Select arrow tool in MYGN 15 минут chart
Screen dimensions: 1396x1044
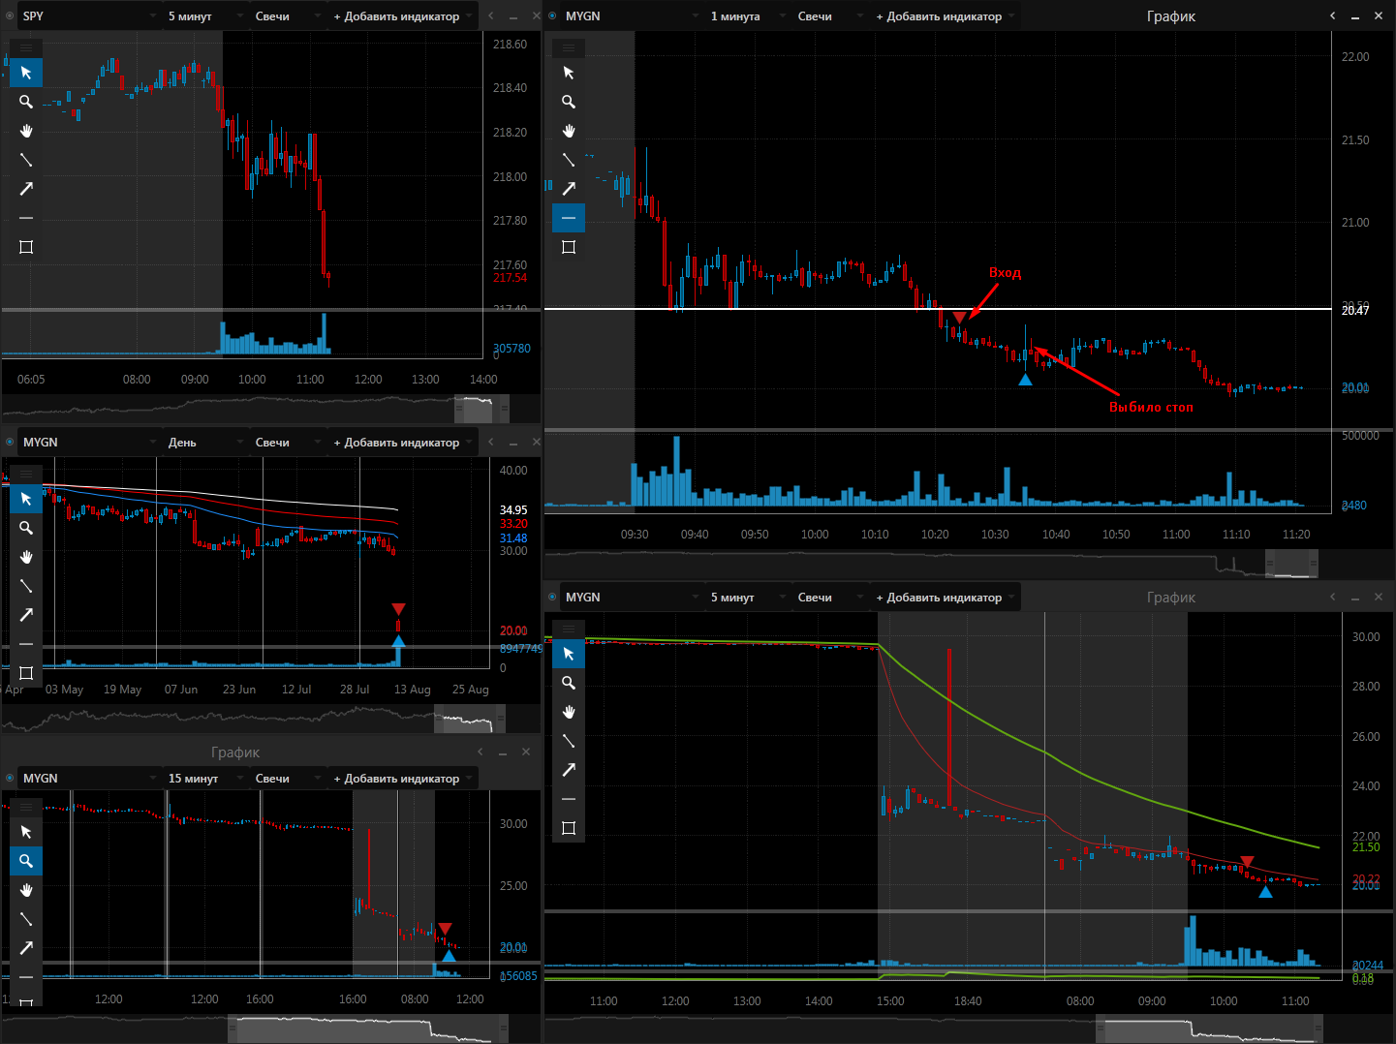click(x=26, y=948)
